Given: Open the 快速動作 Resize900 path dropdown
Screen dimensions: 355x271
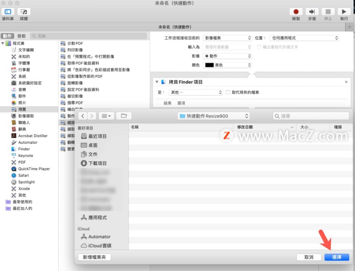Looking at the screenshot, I should (x=214, y=116).
